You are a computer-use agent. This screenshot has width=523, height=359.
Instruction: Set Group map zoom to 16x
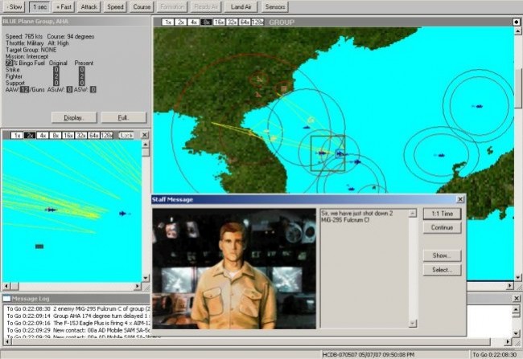pos(219,22)
